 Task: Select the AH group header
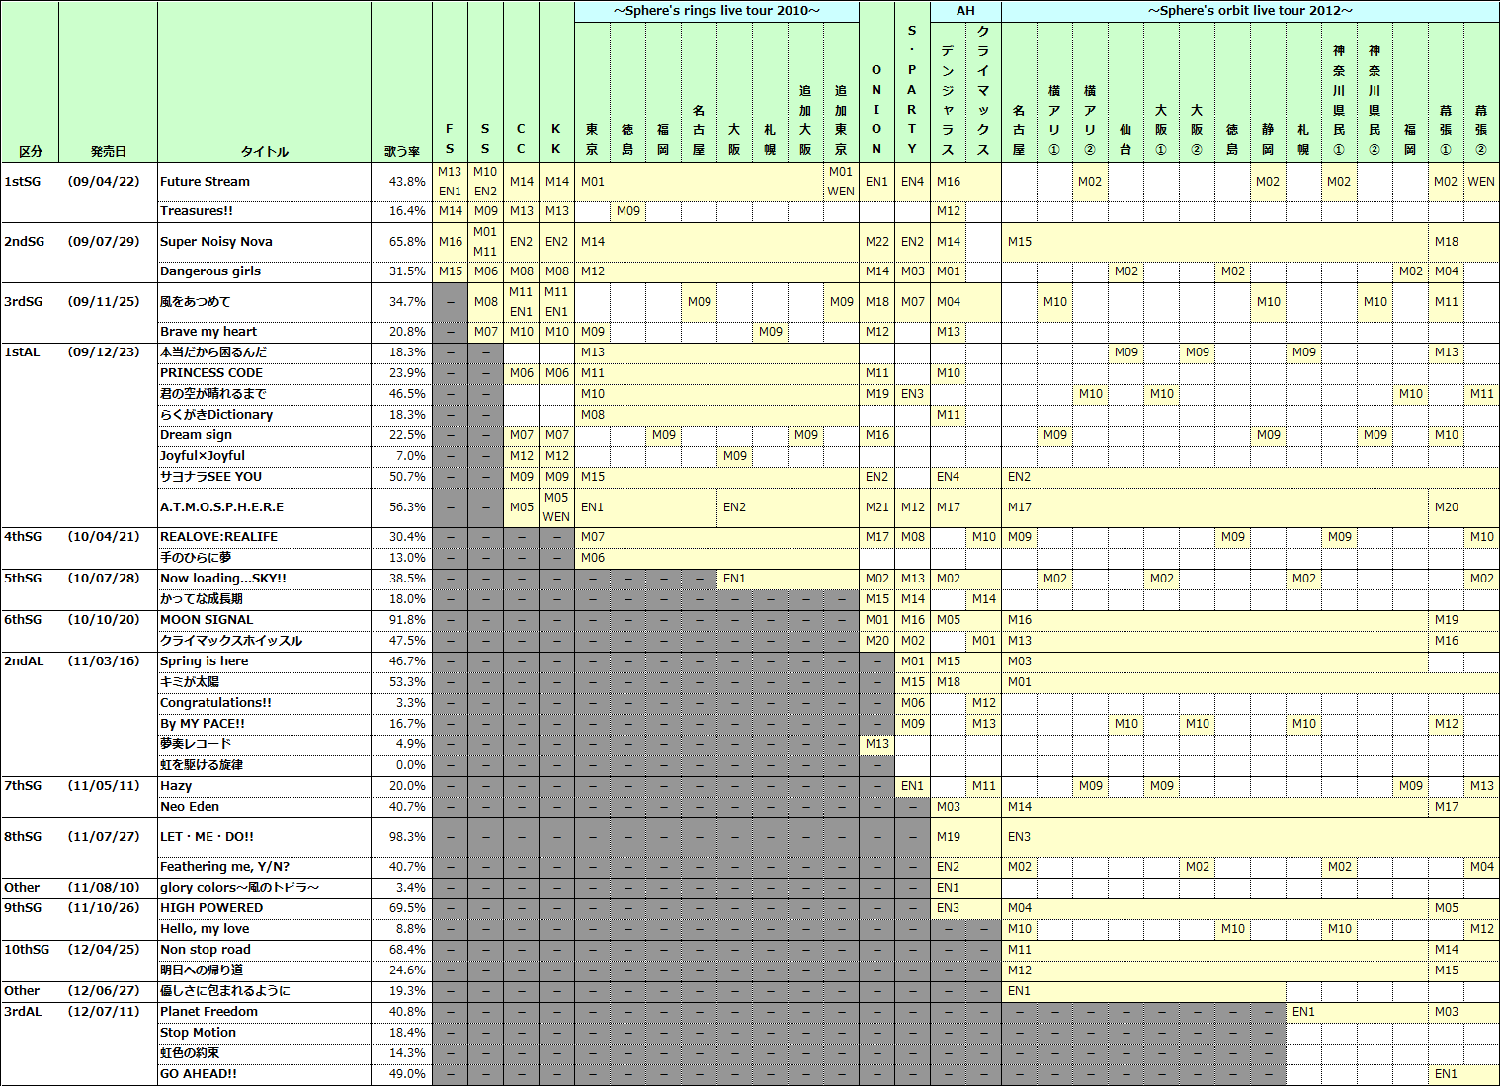(965, 11)
